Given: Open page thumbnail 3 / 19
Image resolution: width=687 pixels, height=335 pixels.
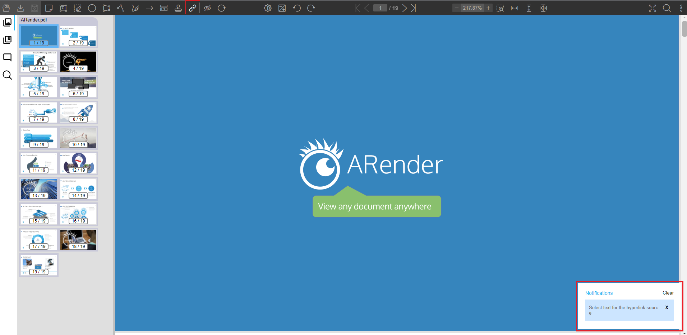Looking at the screenshot, I should coord(39,62).
